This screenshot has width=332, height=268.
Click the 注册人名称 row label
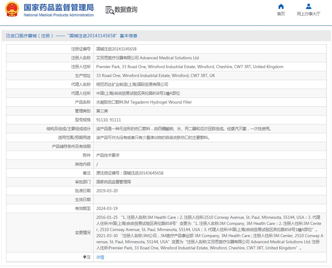click(81, 58)
